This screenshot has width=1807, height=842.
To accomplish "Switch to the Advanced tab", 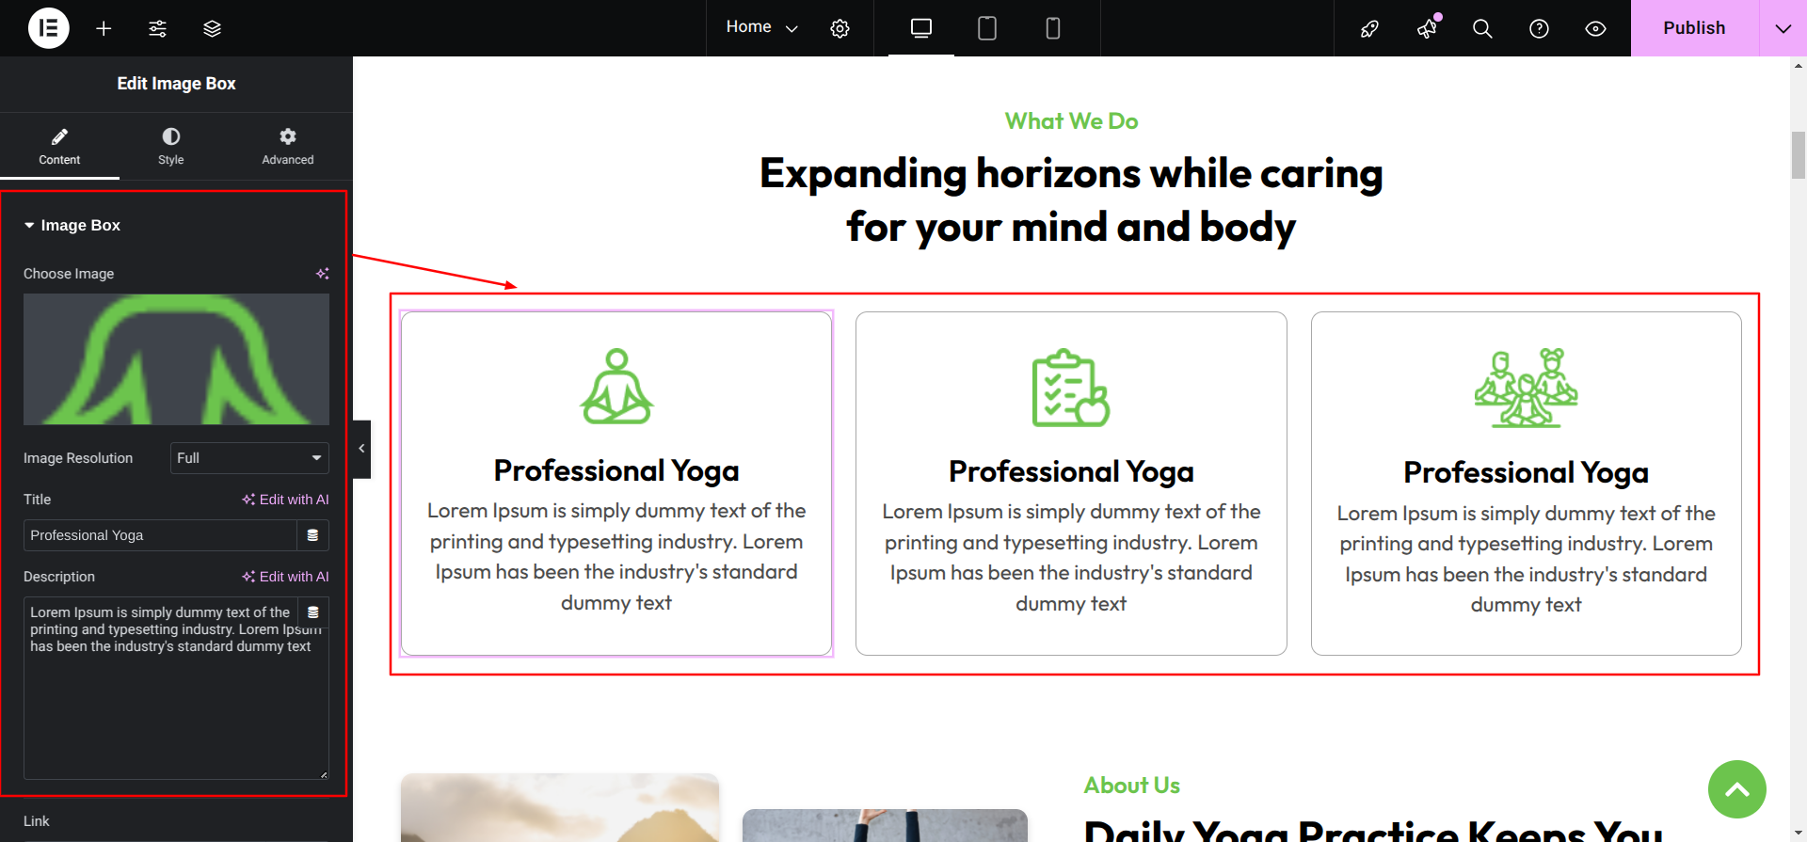I will point(288,147).
